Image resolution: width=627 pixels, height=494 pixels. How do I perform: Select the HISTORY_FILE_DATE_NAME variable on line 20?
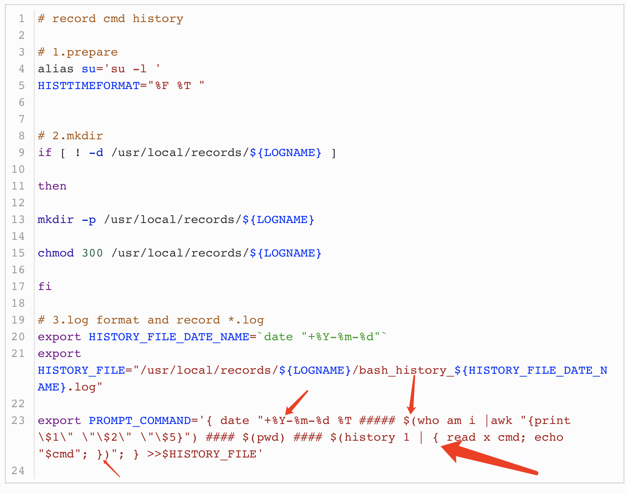click(x=169, y=337)
